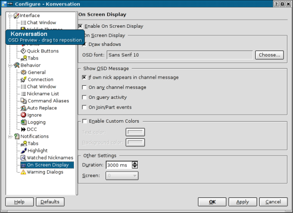Select Ignore in the tree
Screen dimensions: 293x213
pos(34,115)
